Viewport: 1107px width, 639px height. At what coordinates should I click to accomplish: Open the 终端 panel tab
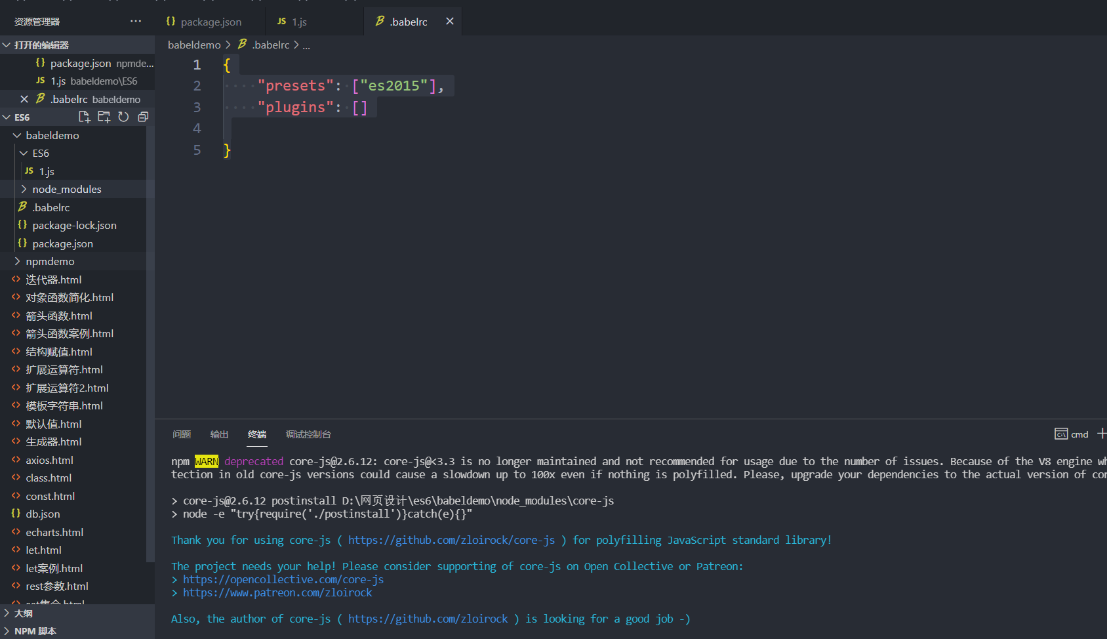pyautogui.click(x=257, y=434)
